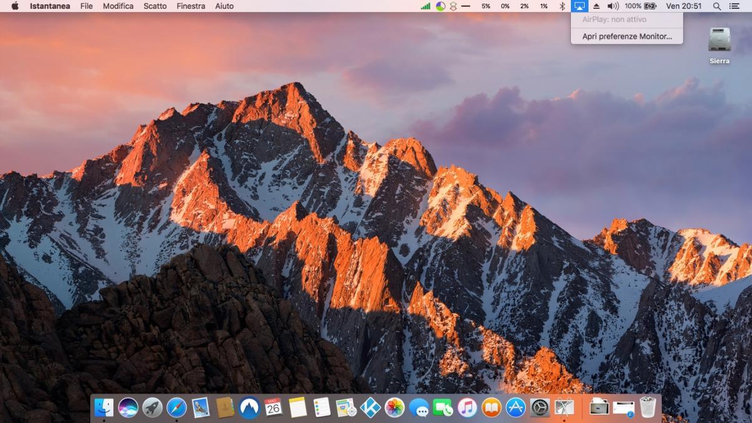
Task: Launch Siri from the dock
Action: 128,408
